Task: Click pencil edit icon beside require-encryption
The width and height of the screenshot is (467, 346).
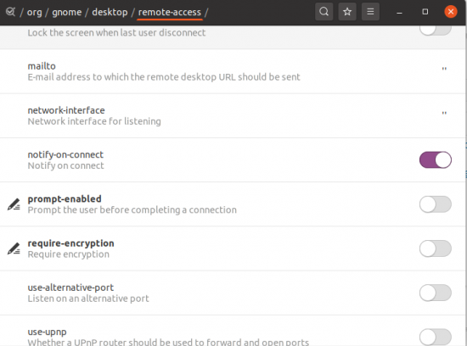Action: pyautogui.click(x=14, y=248)
